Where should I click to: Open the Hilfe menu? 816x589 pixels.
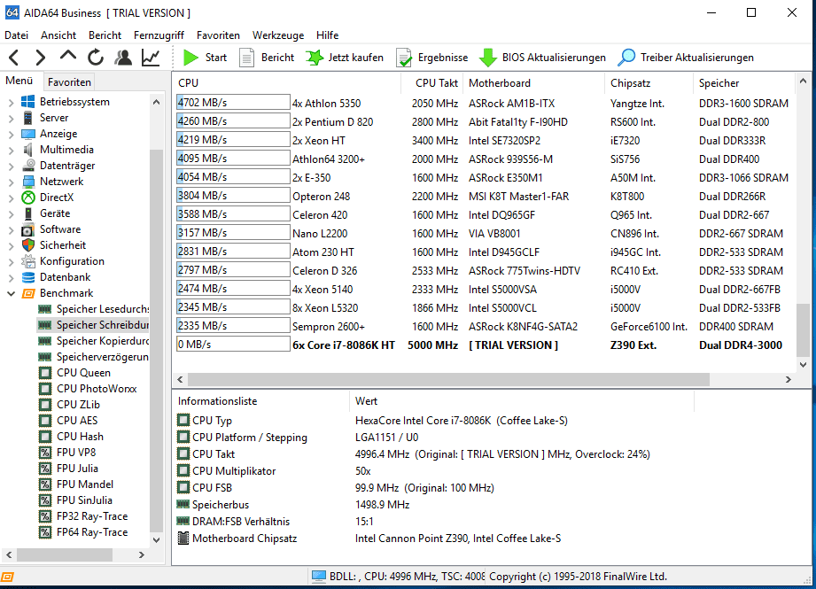pos(327,35)
